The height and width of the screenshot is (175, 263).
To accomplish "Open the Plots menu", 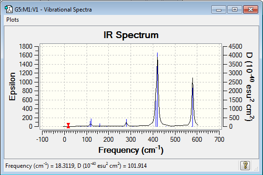I will pyautogui.click(x=13, y=20).
